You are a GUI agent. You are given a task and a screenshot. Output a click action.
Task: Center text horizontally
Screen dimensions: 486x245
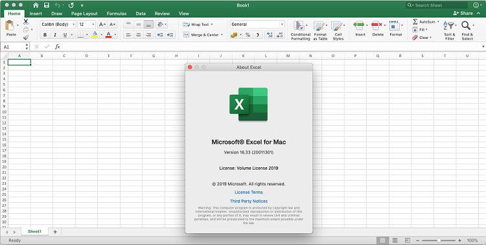click(139, 35)
